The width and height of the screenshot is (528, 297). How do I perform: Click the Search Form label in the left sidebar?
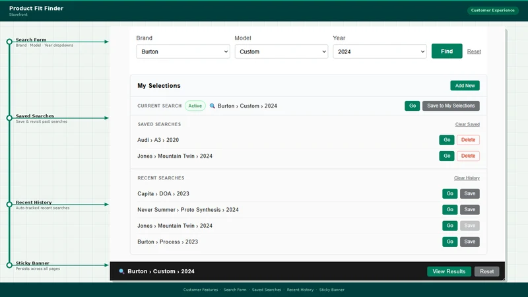click(x=31, y=40)
